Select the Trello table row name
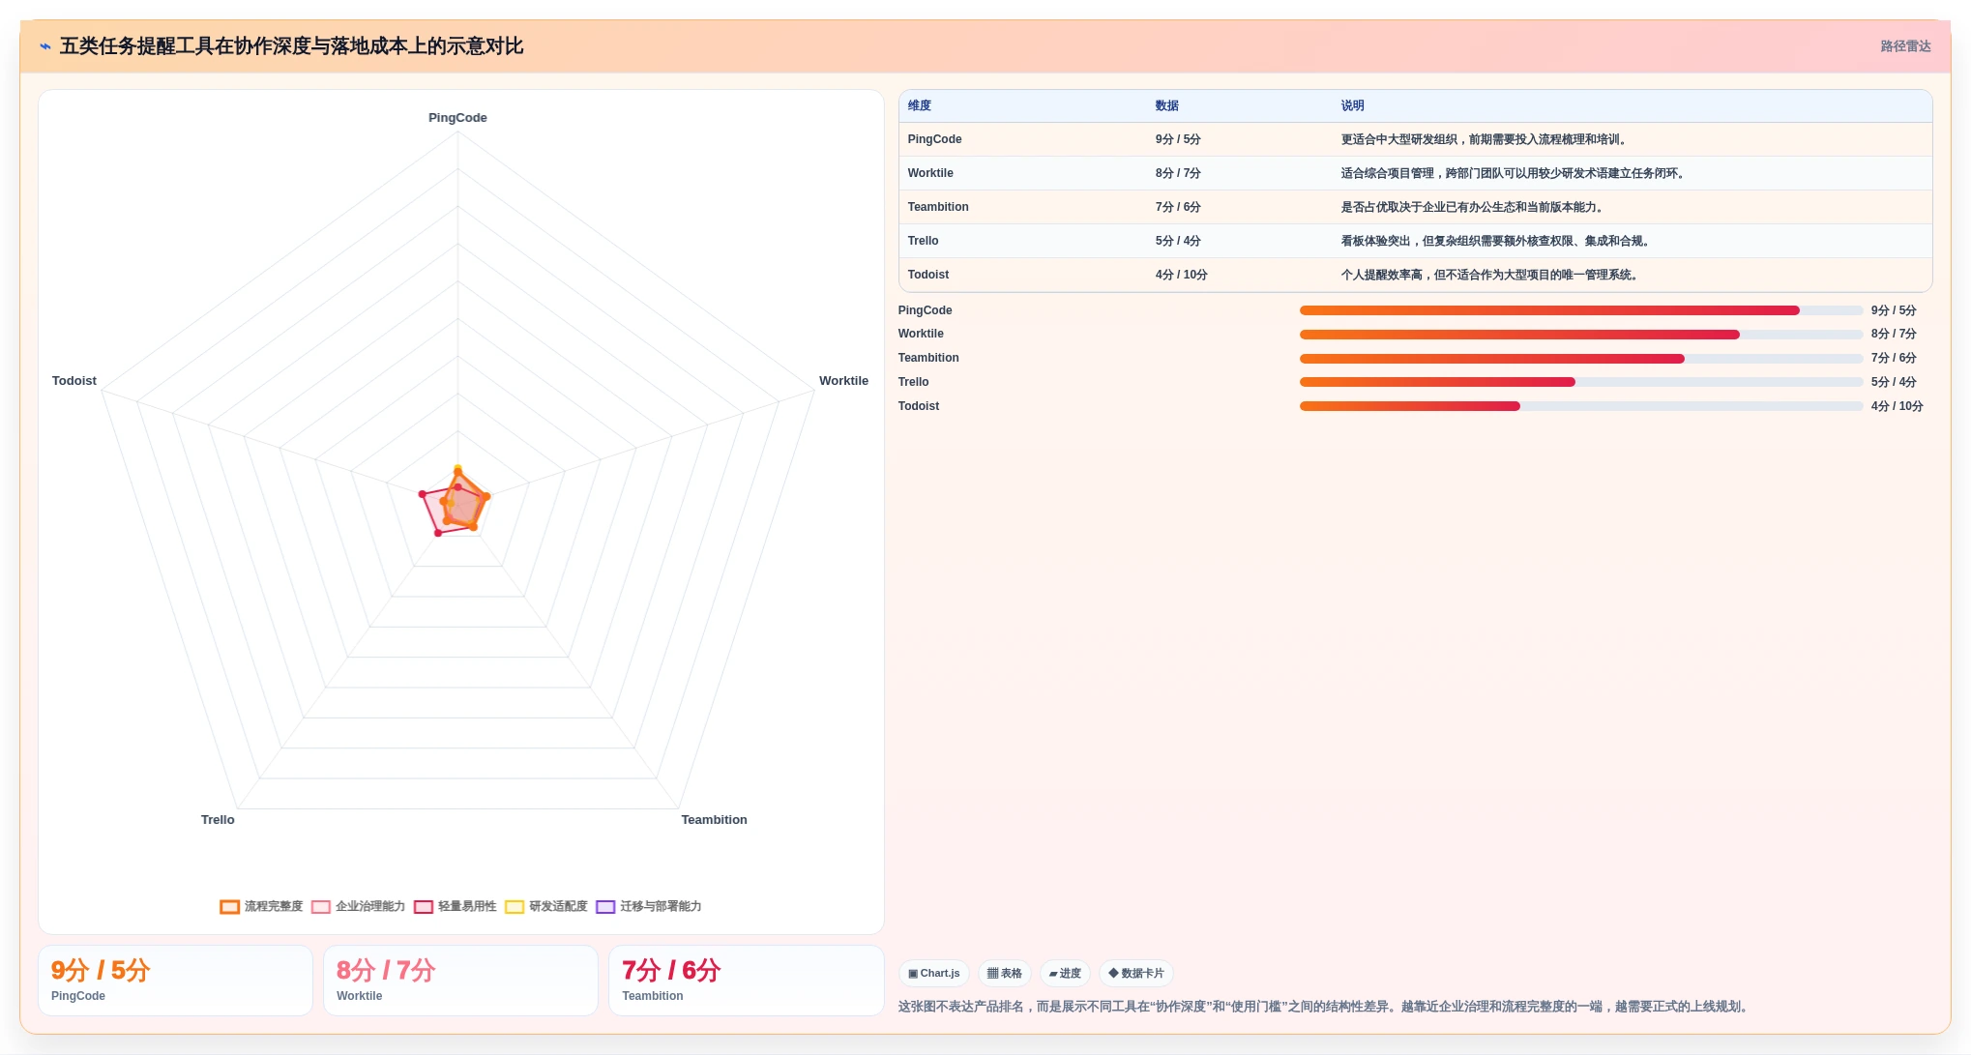 click(923, 241)
